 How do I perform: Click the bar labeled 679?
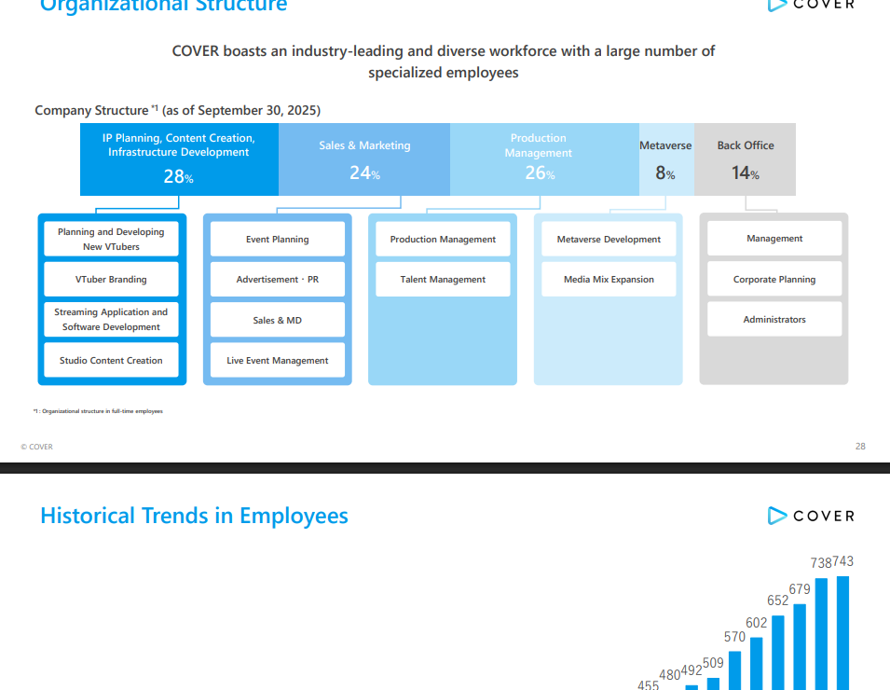(x=800, y=647)
